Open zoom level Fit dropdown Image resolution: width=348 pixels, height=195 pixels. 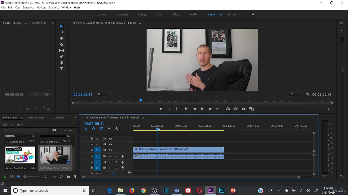click(x=104, y=94)
